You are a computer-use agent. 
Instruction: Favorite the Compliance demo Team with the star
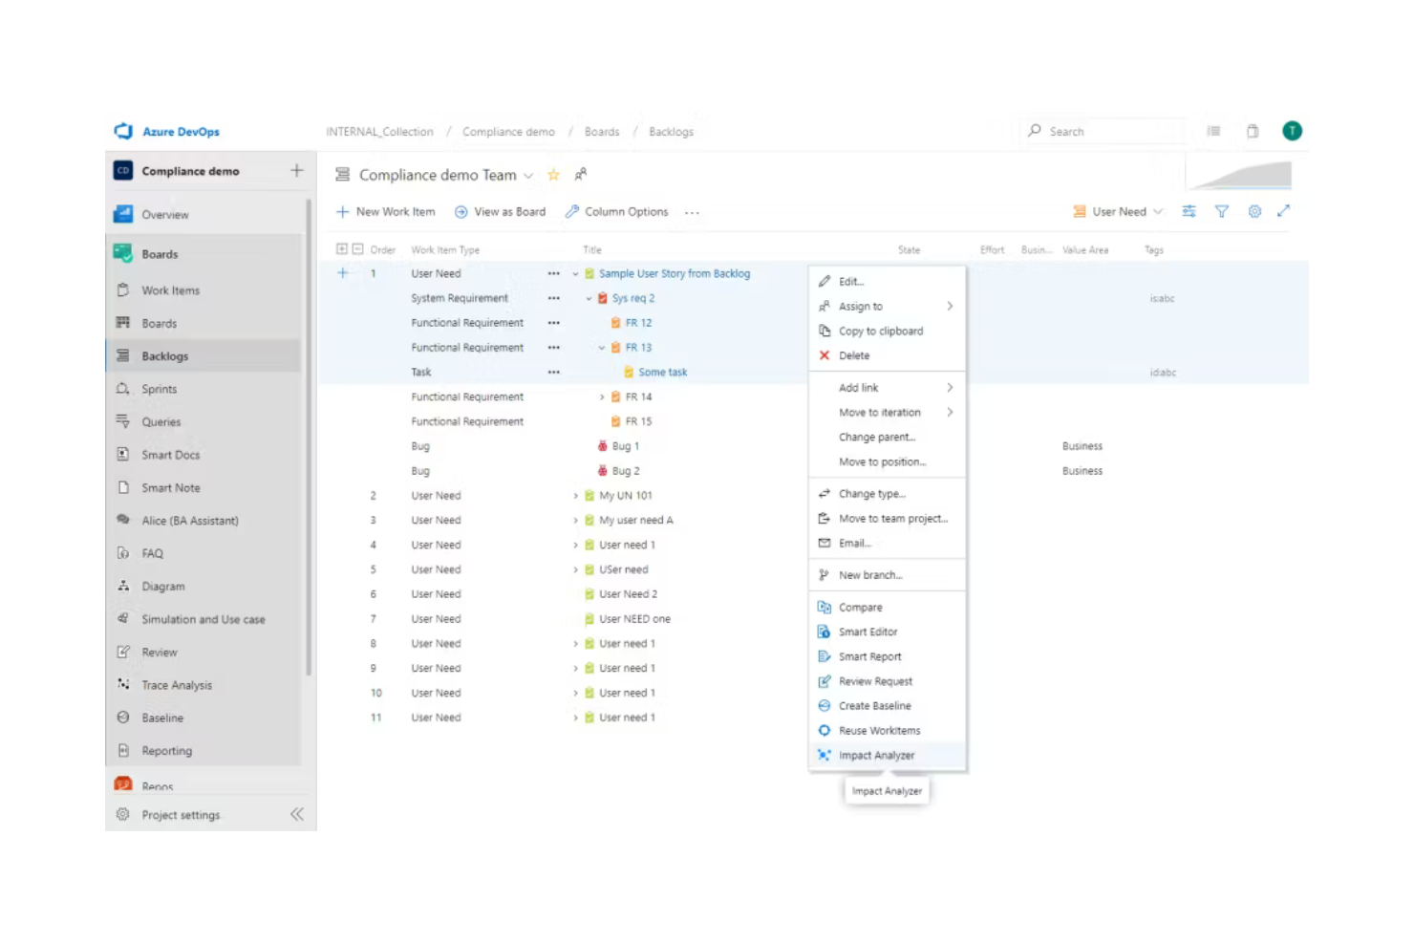553,175
